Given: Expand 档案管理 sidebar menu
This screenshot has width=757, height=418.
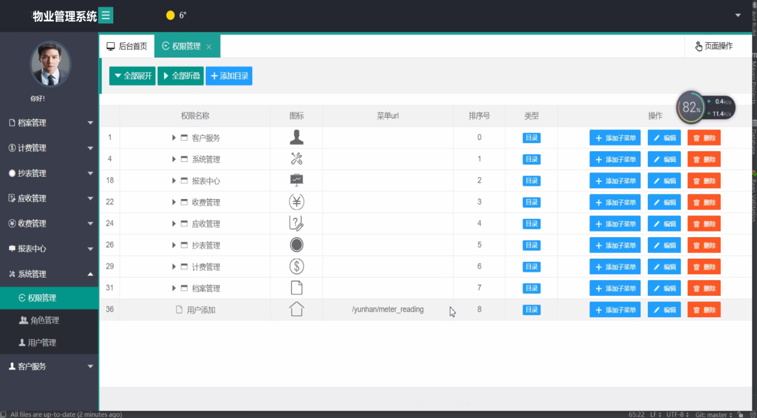Looking at the screenshot, I should click(x=49, y=123).
